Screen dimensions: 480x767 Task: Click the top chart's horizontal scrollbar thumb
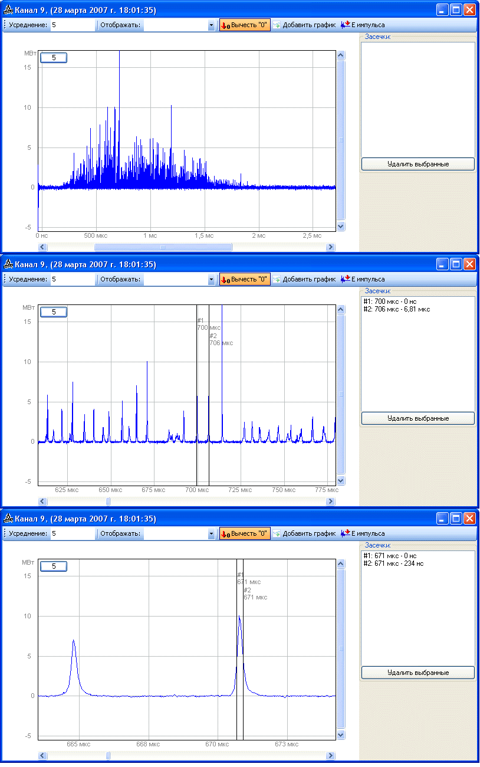pos(163,247)
